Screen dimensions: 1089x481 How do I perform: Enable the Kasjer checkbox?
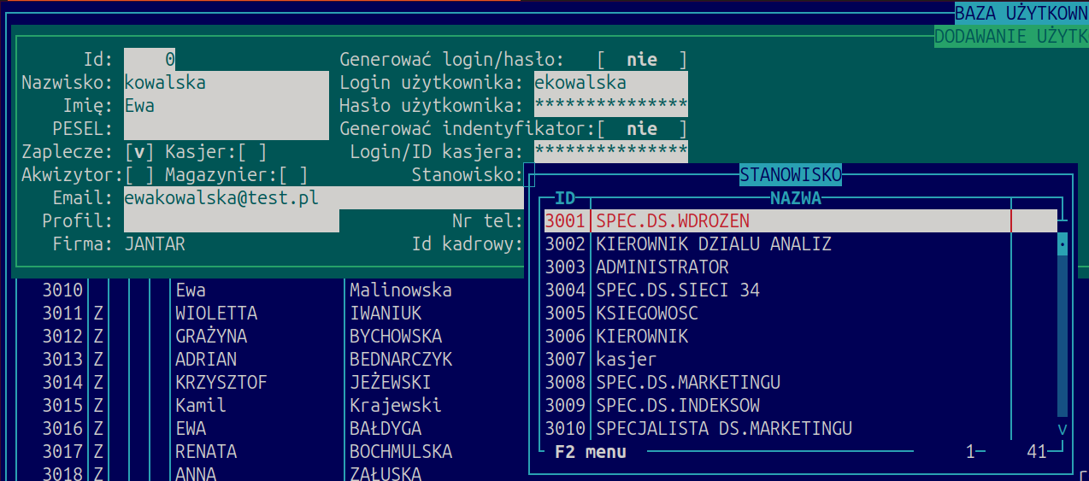[252, 152]
